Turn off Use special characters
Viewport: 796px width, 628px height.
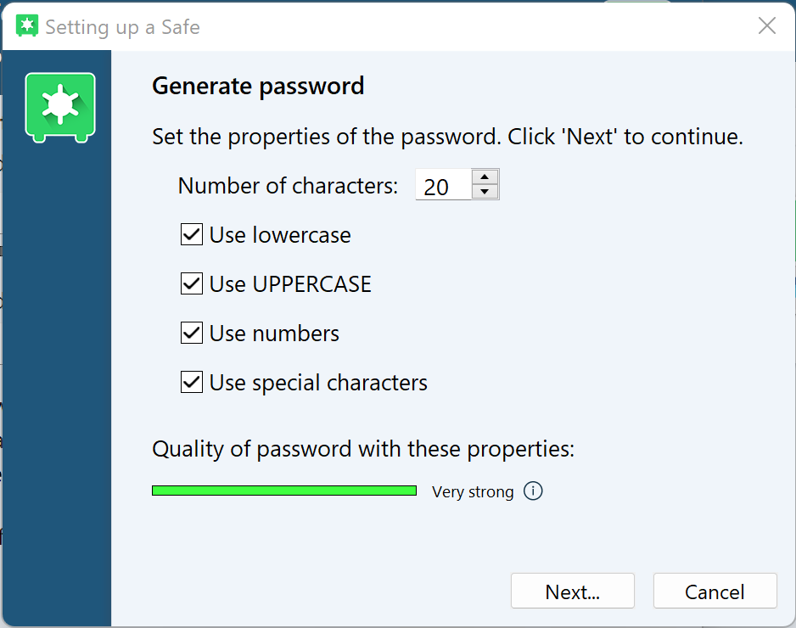click(x=192, y=383)
